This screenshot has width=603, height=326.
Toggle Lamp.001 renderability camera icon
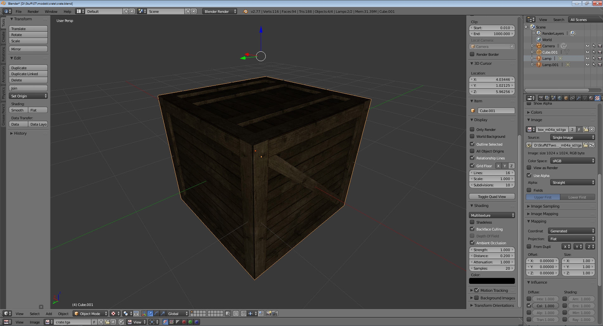coord(600,65)
